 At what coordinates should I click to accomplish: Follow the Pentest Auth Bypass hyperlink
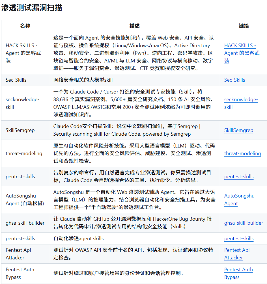[x=238, y=273]
